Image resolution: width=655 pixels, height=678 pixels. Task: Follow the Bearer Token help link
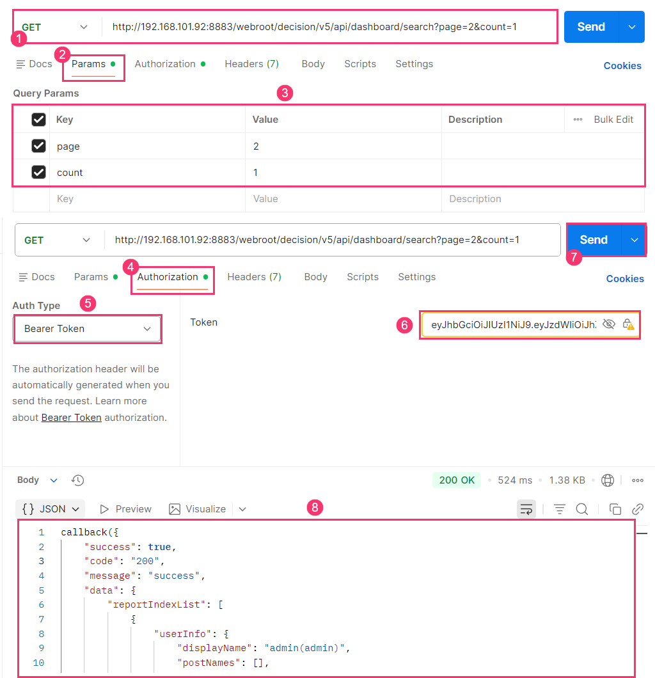tap(71, 418)
